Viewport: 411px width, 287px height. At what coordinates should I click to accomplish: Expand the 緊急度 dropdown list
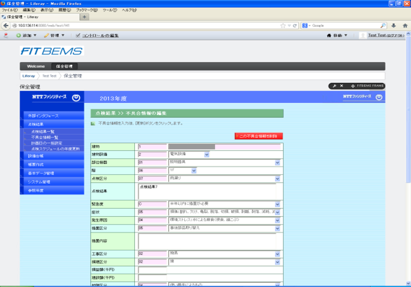click(x=277, y=204)
